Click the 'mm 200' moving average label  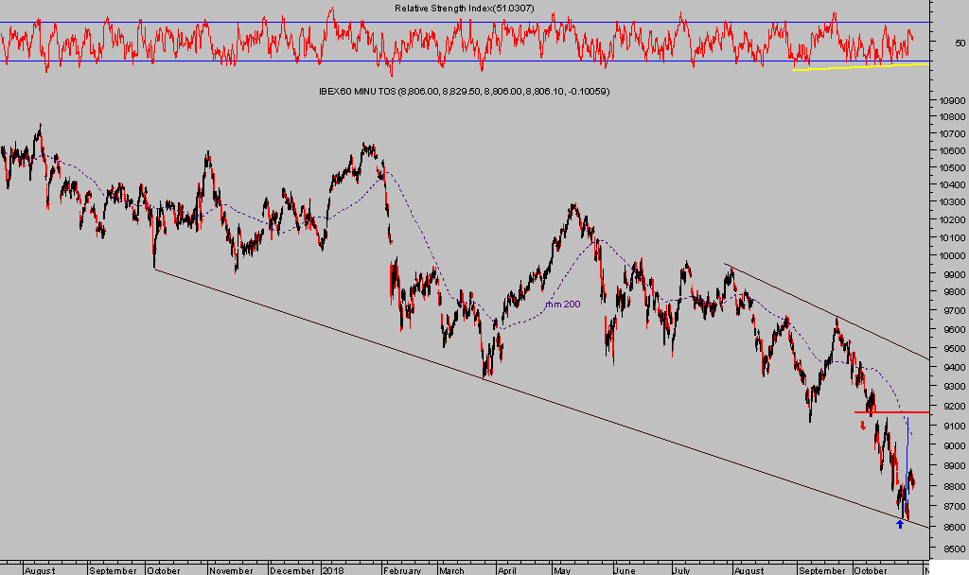coord(562,305)
